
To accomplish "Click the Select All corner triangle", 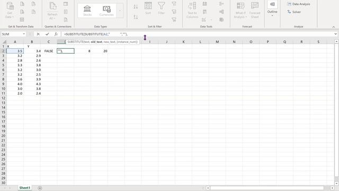I will (4, 42).
